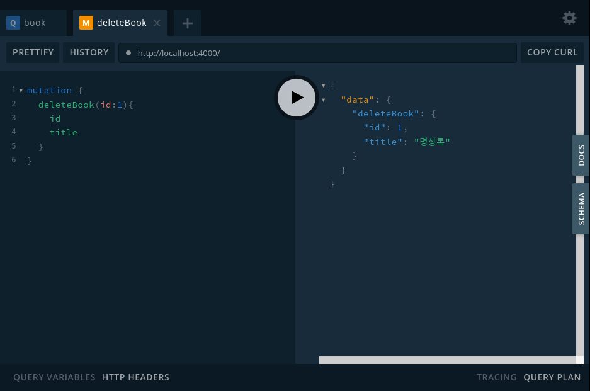590x391 pixels.
Task: Click 'deleteBook' in the query editor
Action: click(x=66, y=105)
